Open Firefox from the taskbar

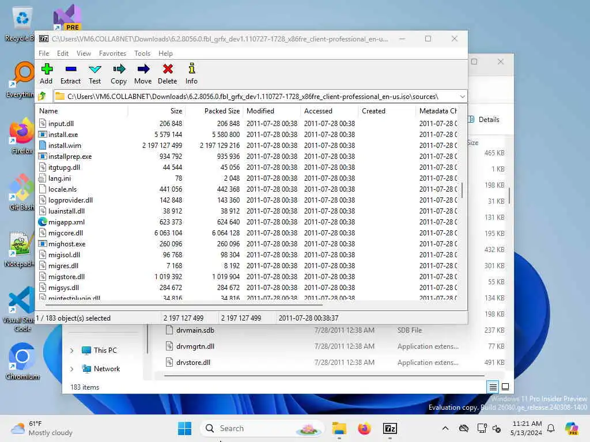[x=364, y=428]
